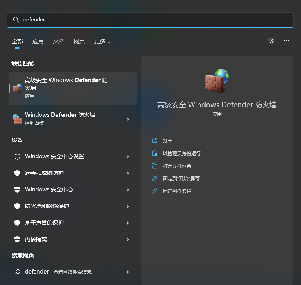
Task: Click the search field containing "defender"
Action: click(x=150, y=20)
